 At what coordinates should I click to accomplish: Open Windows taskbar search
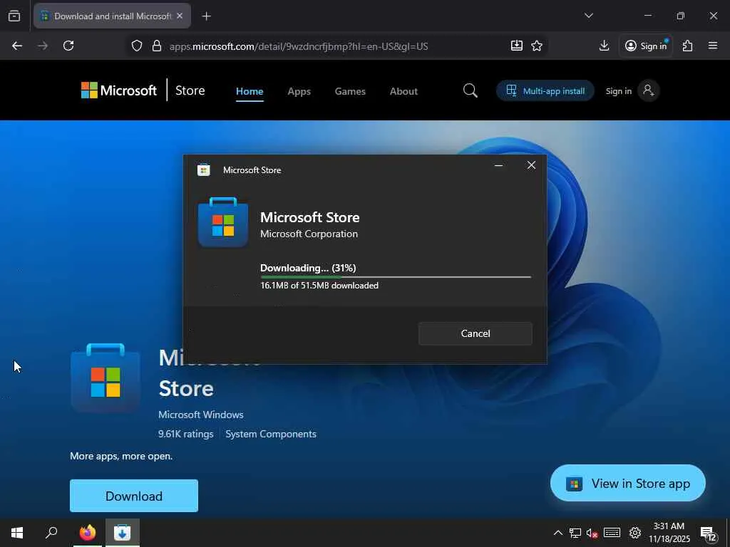(x=51, y=533)
